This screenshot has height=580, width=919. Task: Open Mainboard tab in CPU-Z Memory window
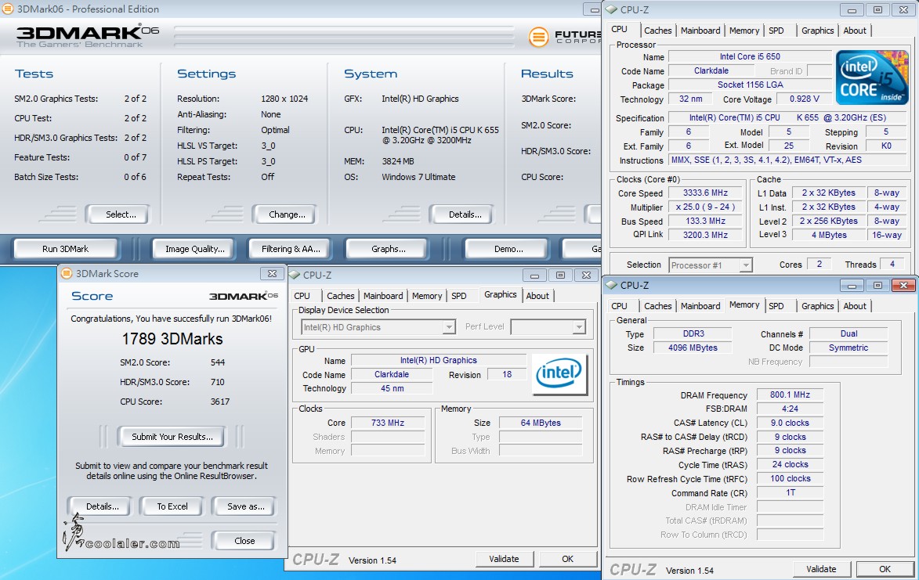[700, 306]
